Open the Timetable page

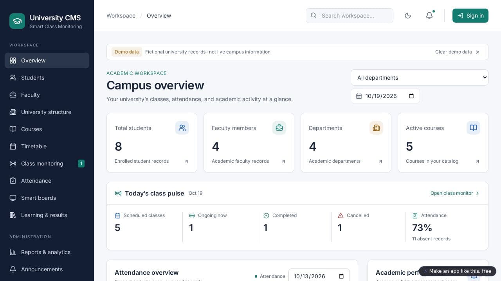point(47,146)
